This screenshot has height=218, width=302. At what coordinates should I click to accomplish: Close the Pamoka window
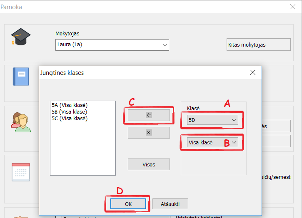292,7
